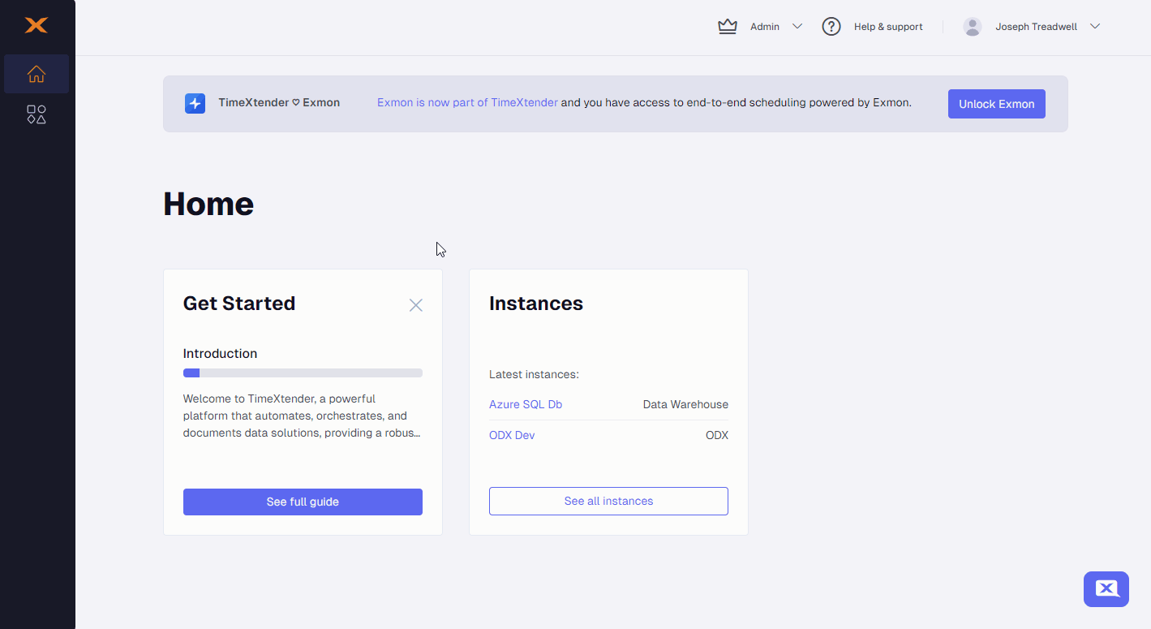Image resolution: width=1151 pixels, height=629 pixels.
Task: Click the Admin crown icon
Action: click(x=728, y=27)
